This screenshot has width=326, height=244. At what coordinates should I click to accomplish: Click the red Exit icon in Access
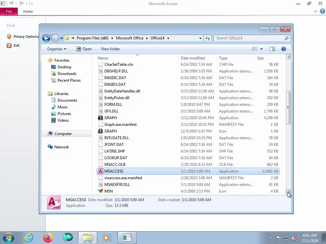pyautogui.click(x=9, y=45)
